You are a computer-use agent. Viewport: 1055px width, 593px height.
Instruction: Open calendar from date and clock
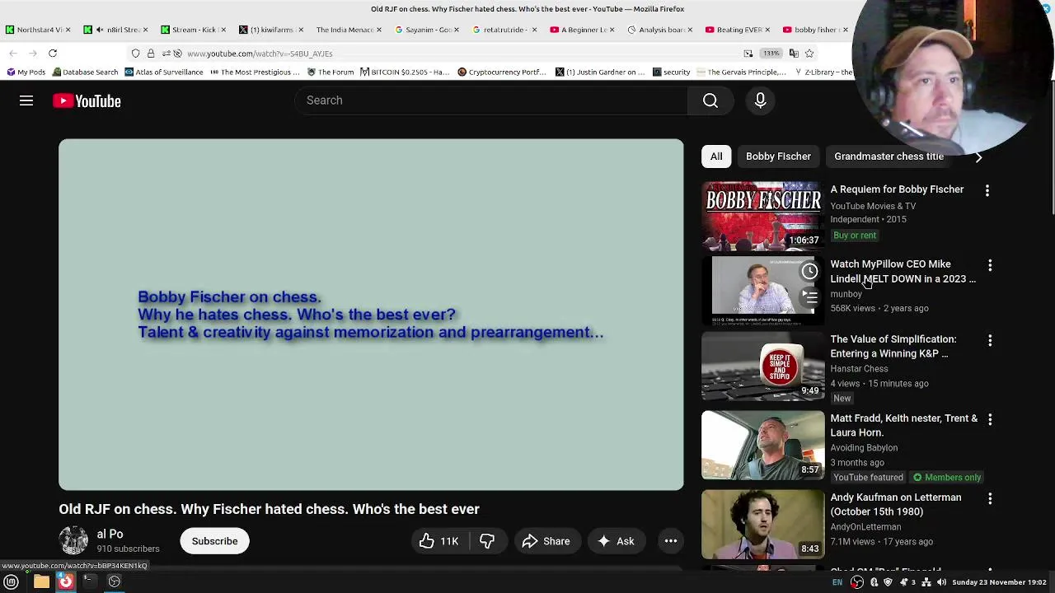[x=999, y=582]
